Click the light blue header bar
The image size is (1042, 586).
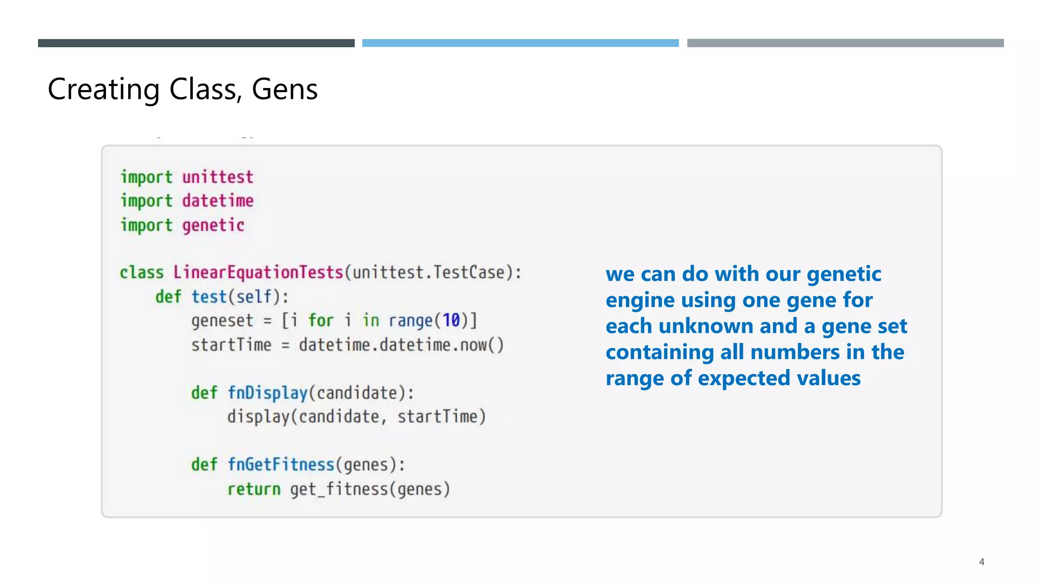(x=520, y=43)
